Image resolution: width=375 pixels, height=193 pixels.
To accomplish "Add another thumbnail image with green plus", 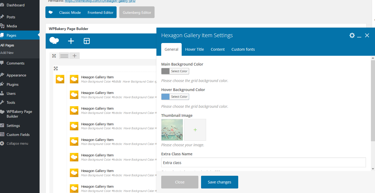I will [195, 130].
